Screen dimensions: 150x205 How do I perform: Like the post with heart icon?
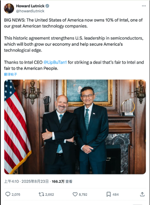[75, 194]
